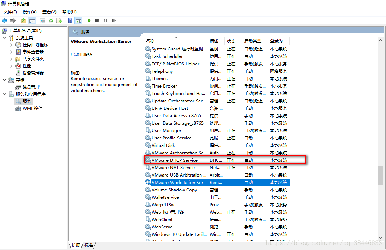Screen dimensions: 386x250
Task: Switch to the 扩展 tab
Action: pos(76,245)
